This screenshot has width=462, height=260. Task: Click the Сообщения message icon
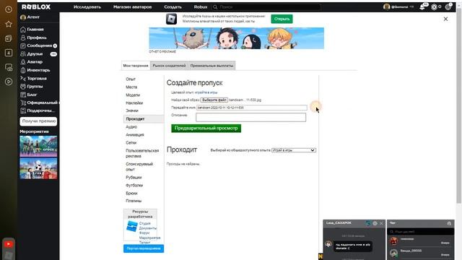[x=23, y=45]
